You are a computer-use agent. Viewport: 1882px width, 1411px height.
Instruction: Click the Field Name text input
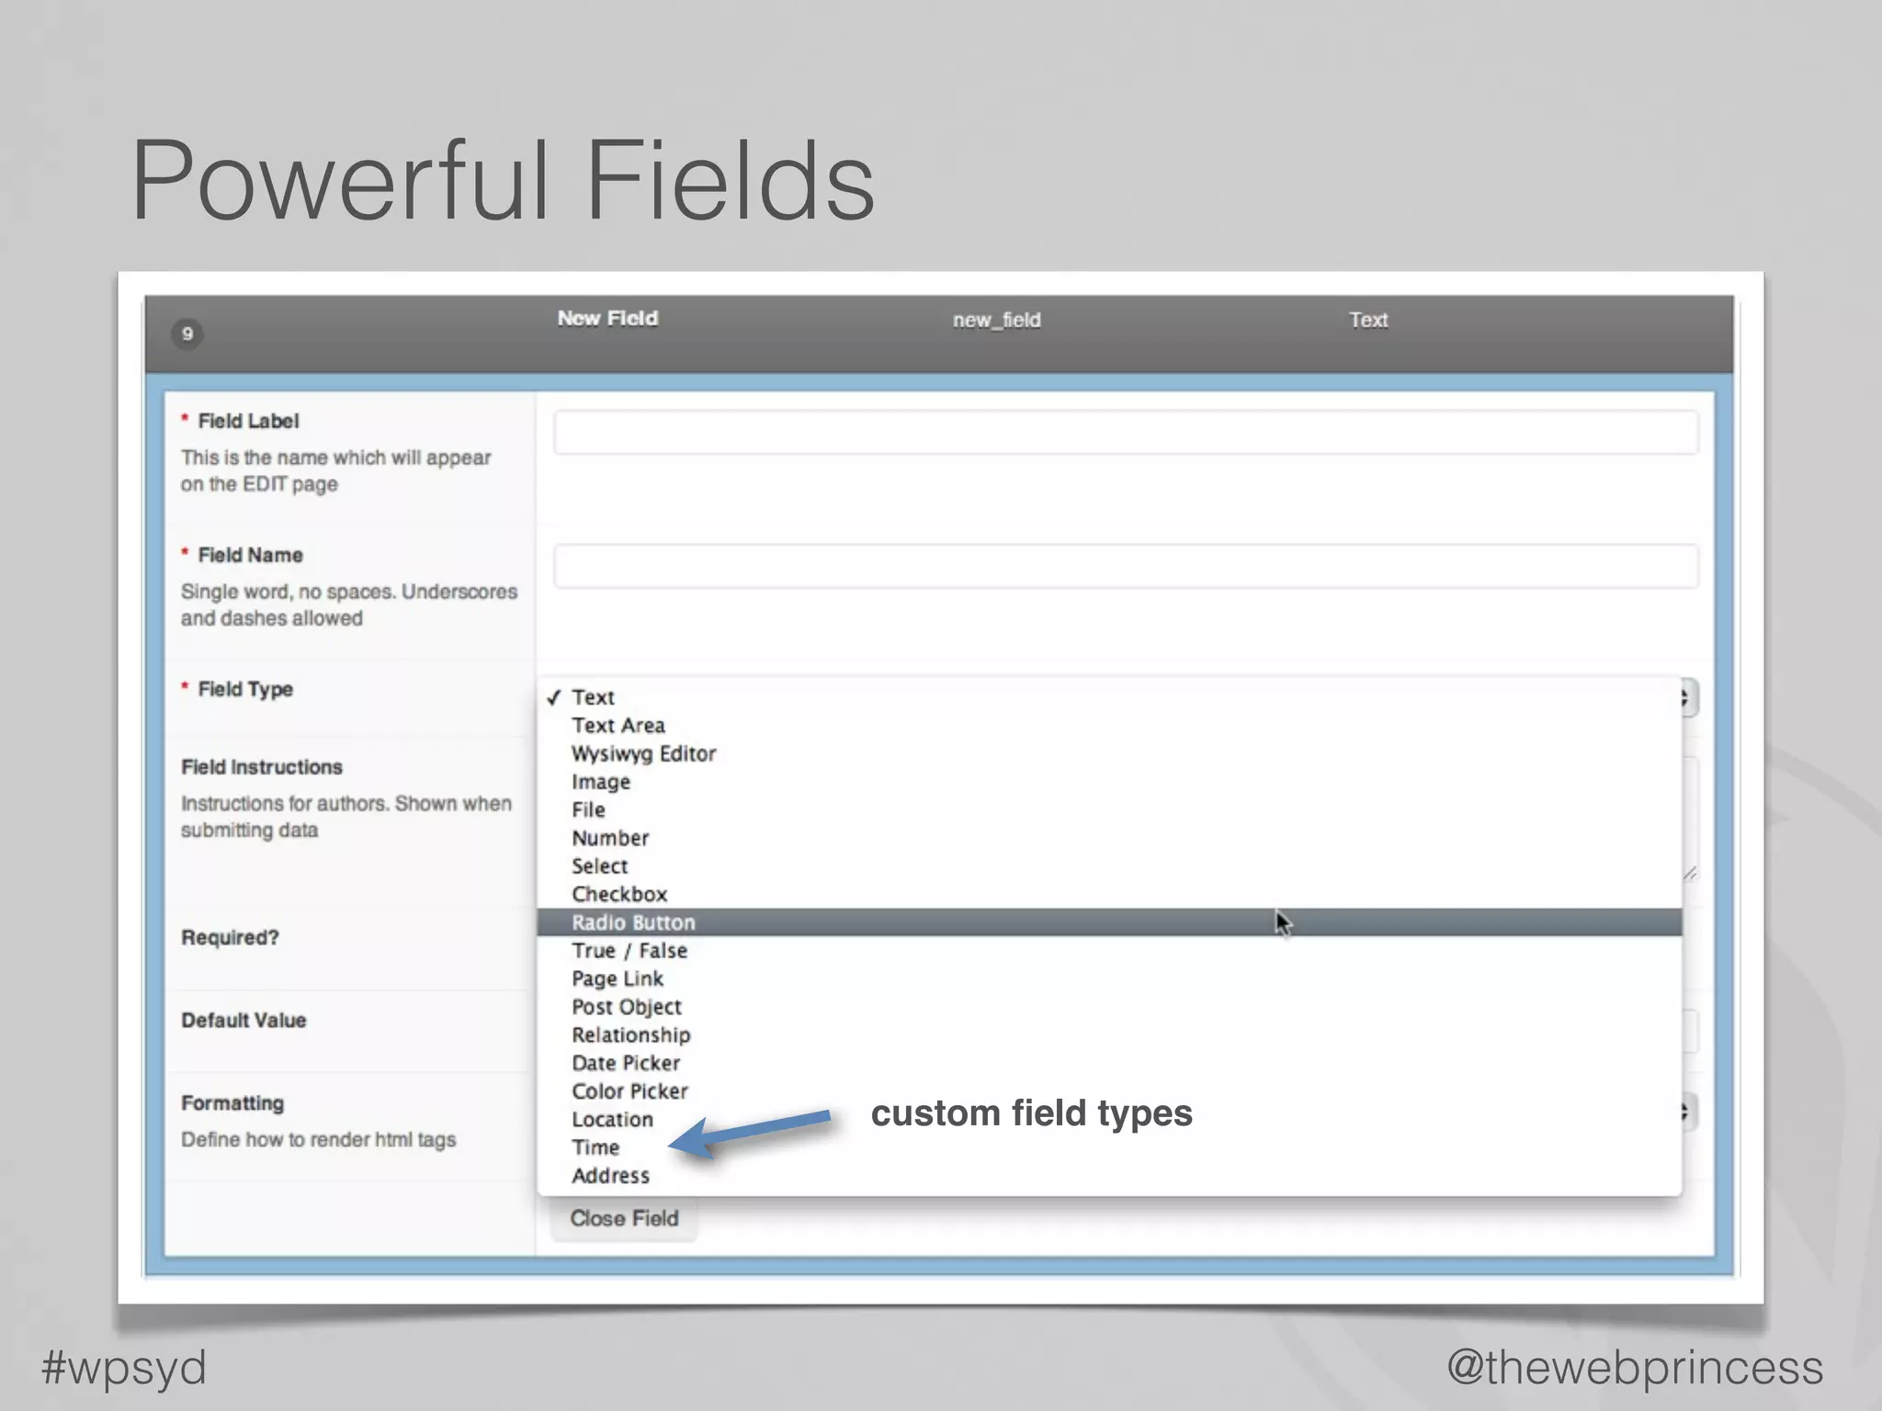point(1126,566)
